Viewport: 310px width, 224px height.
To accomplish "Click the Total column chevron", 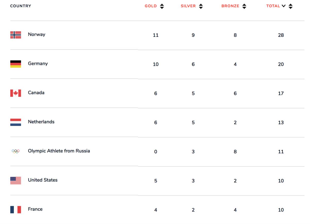I will pos(284,6).
